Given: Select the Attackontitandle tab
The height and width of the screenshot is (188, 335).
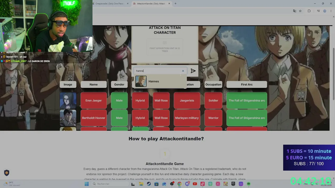Looking at the screenshot, I should point(151,4).
